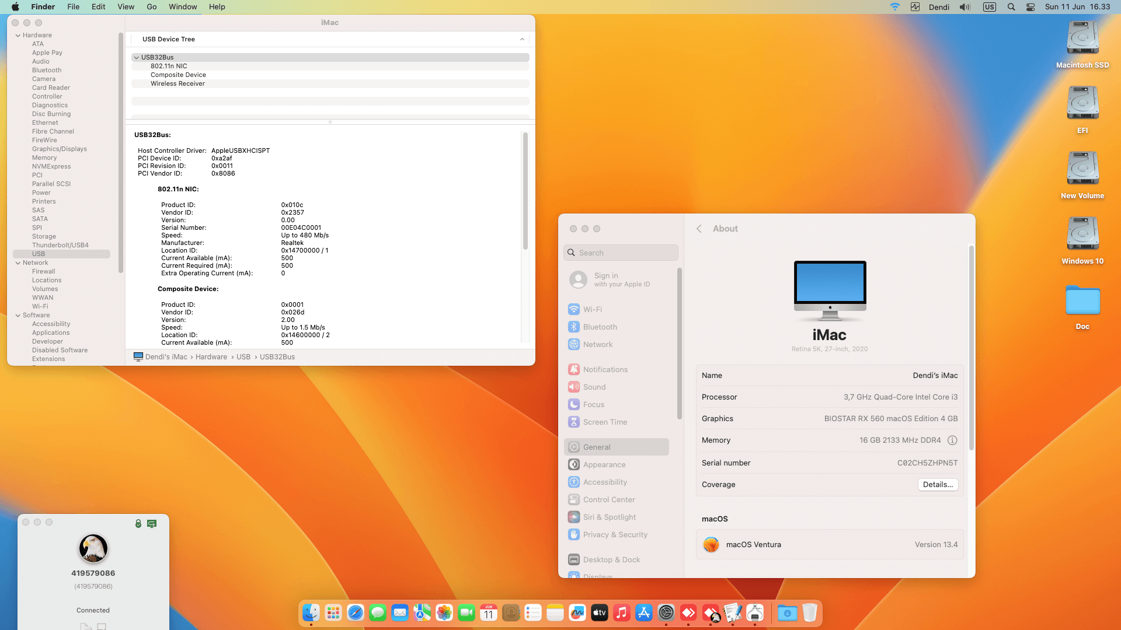1121x630 pixels.
Task: Open Wi-Fi status in menu bar
Action: pyautogui.click(x=894, y=7)
